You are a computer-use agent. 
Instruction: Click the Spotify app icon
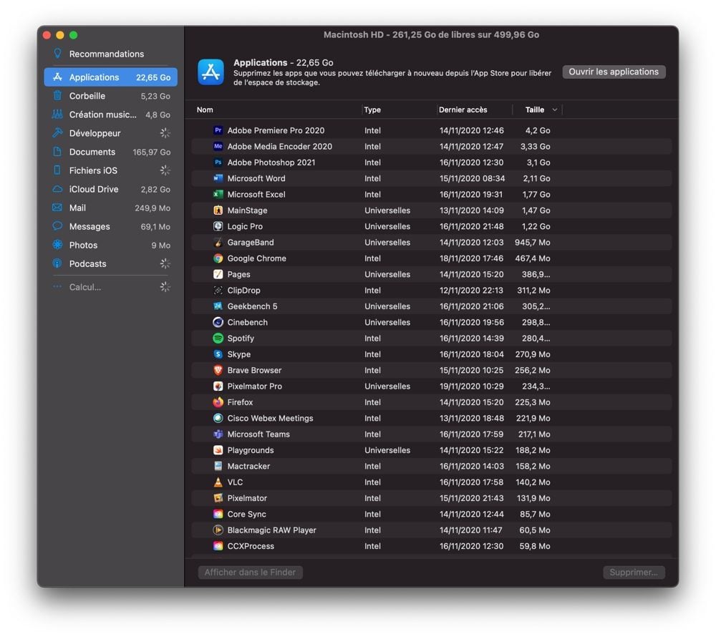click(218, 338)
